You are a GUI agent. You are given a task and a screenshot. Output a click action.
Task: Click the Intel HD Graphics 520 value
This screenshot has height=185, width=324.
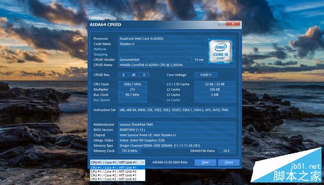[x=177, y=140]
